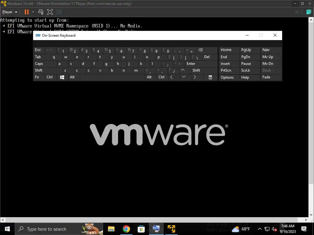Click the Home key
Image resolution: width=314 pixels, height=235 pixels.
coord(229,50)
